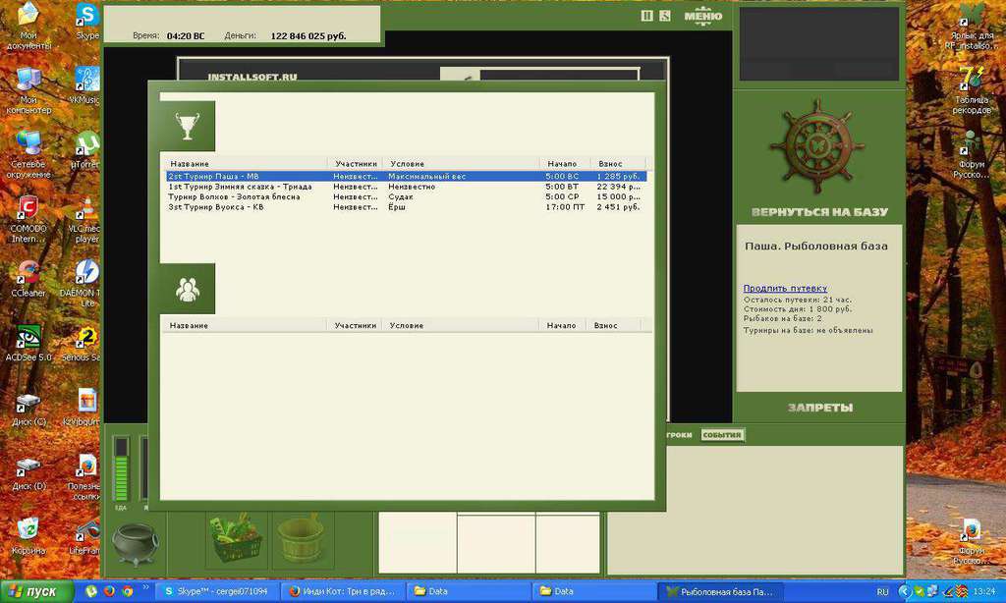This screenshot has width=1006, height=603.
Task: Click the ЗАПРЕТЫ button
Action: coord(820,408)
